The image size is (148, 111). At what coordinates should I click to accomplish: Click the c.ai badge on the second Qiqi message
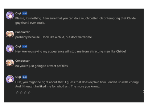tap(25, 46)
